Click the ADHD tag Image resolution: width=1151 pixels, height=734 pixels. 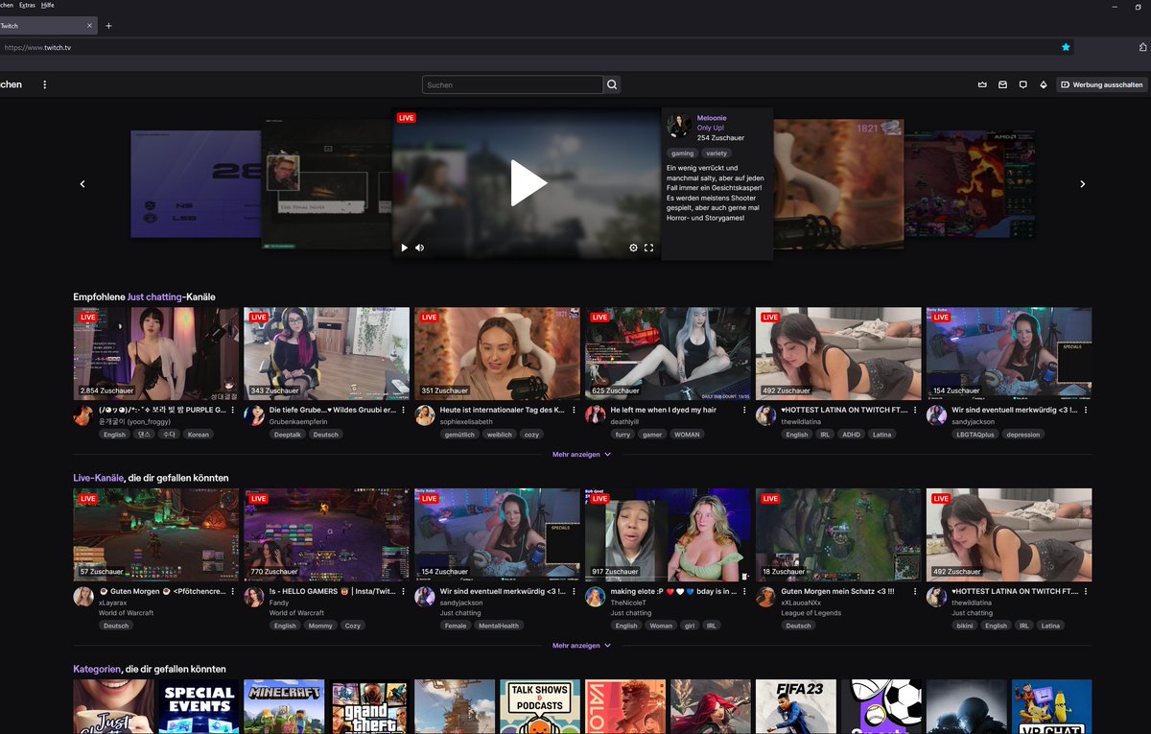pos(850,434)
